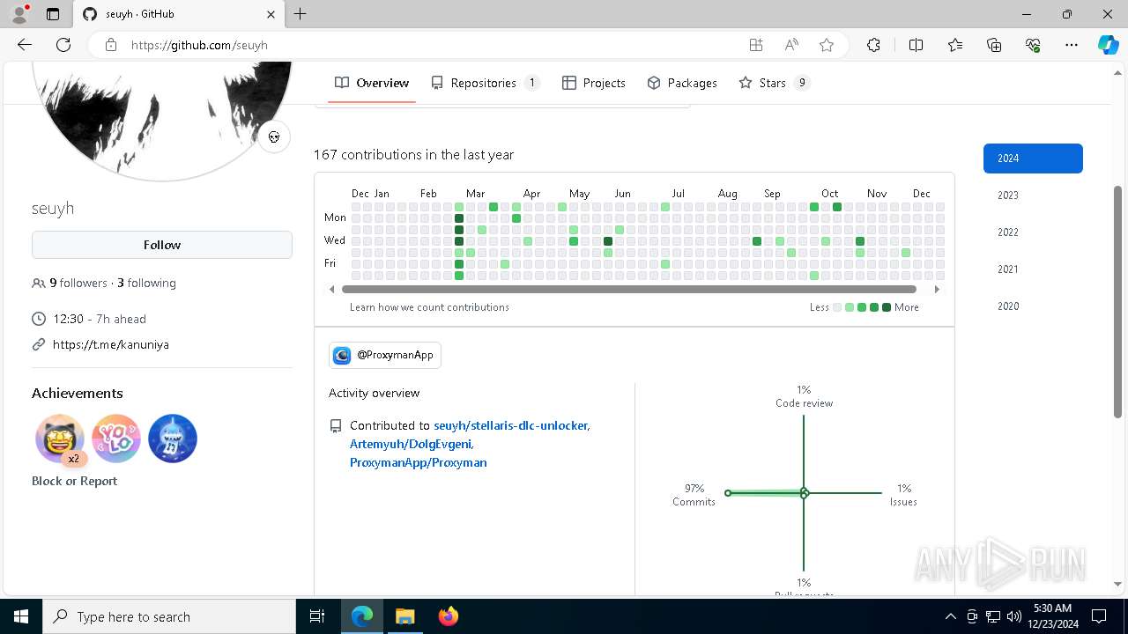
Task: Switch to the Repositories tab
Action: (x=485, y=83)
